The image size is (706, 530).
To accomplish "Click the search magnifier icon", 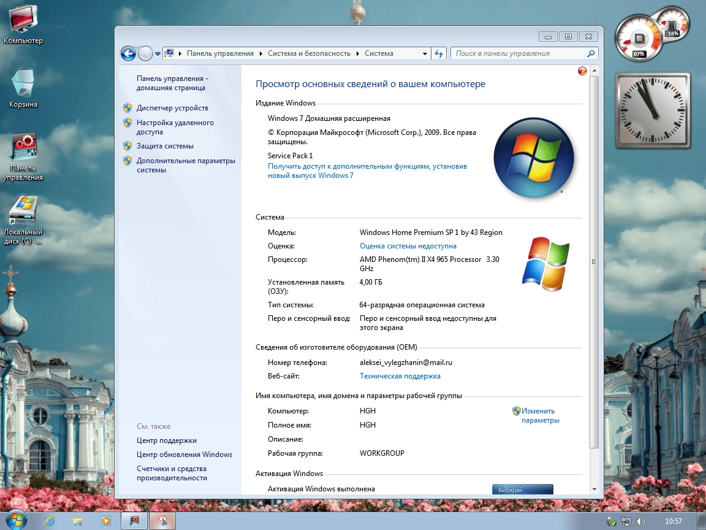I will [591, 53].
